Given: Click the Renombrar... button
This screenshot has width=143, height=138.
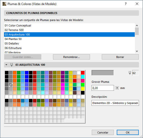Looking at the screenshot, I should pos(71,57).
